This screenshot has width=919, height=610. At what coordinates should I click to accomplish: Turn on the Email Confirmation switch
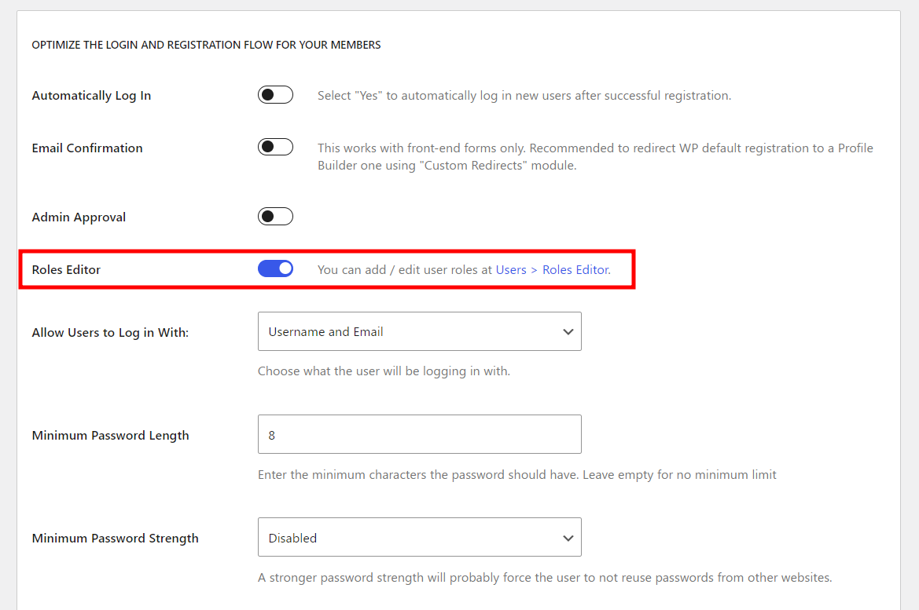[x=275, y=148]
